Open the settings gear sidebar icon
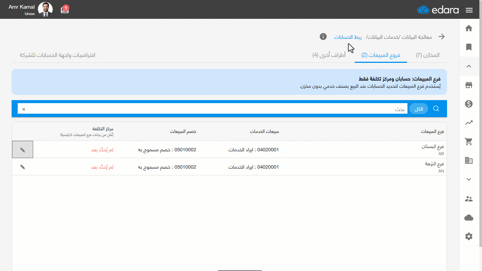482x271 pixels. pos(469,236)
